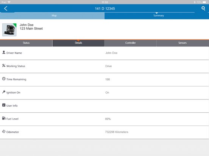The image size is (209, 156).
Task: Select the User Info label
Action: pos(12,106)
